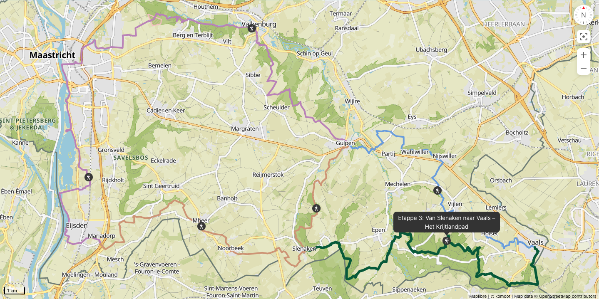Open the Maplibre attribution link
The image size is (599, 299).
tap(478, 297)
